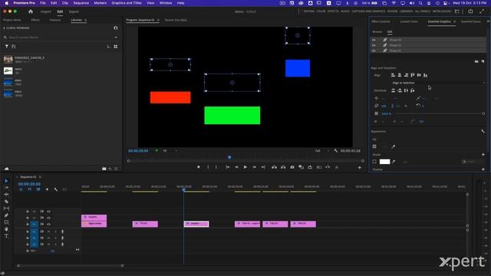Toggle second video track output eye
The image size is (491, 276).
coord(48,218)
